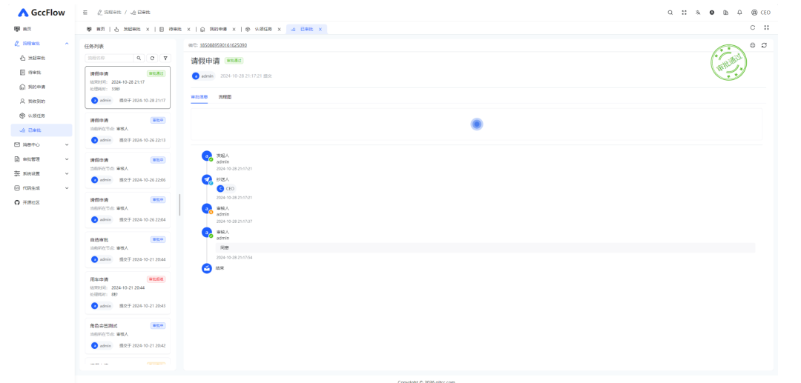Select 请假申请 card submitted 2024-10-28 21:17
The width and height of the screenshot is (801, 383).
pos(128,87)
